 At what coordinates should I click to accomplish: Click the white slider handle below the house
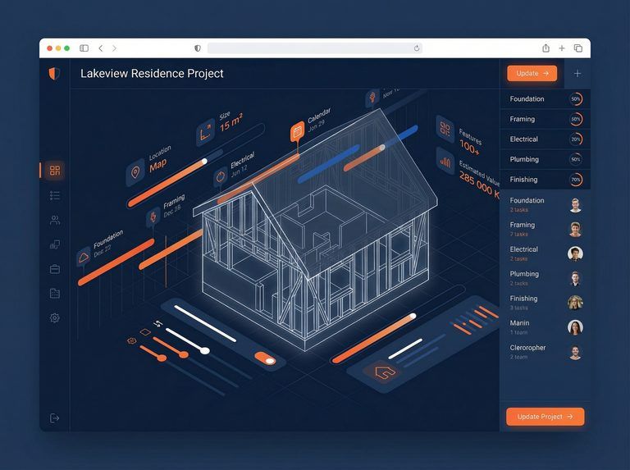(x=205, y=350)
